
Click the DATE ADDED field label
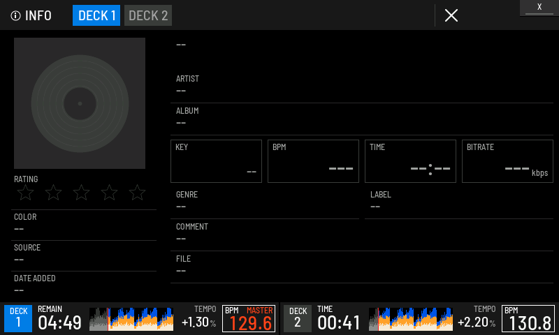point(34,278)
